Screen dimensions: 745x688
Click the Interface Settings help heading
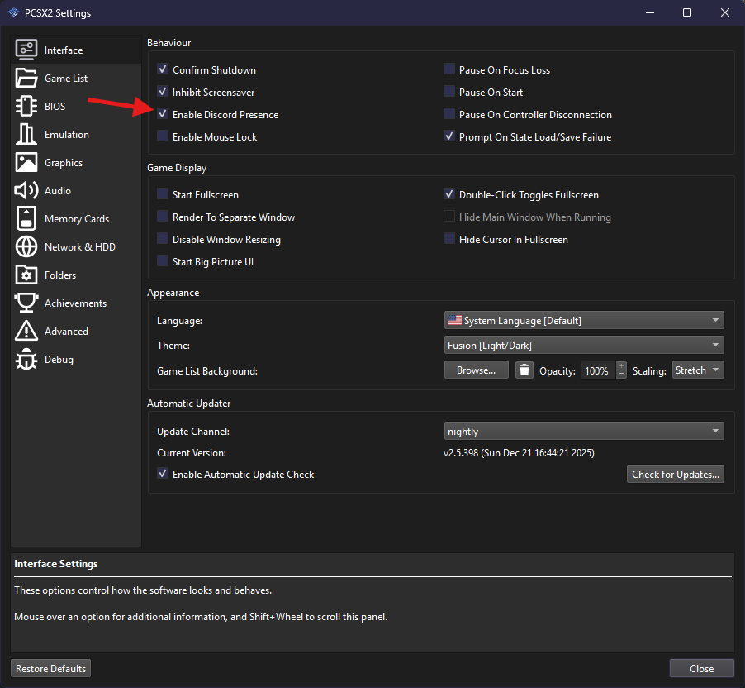pos(56,564)
